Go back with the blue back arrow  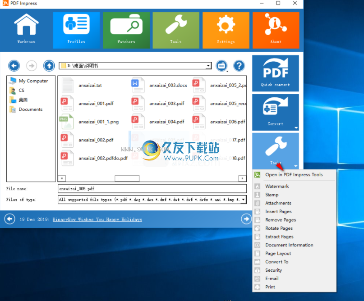click(x=14, y=66)
